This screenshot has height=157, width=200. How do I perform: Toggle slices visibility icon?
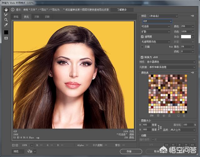click(6, 38)
